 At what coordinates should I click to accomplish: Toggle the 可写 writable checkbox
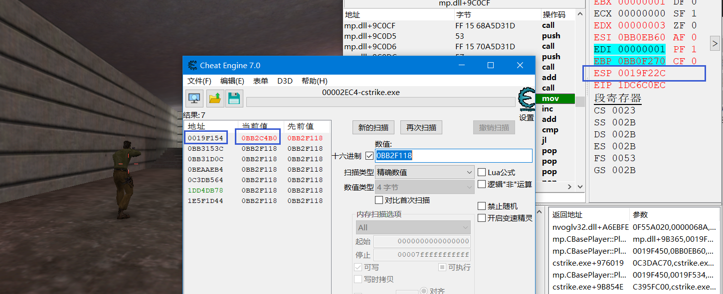(358, 267)
